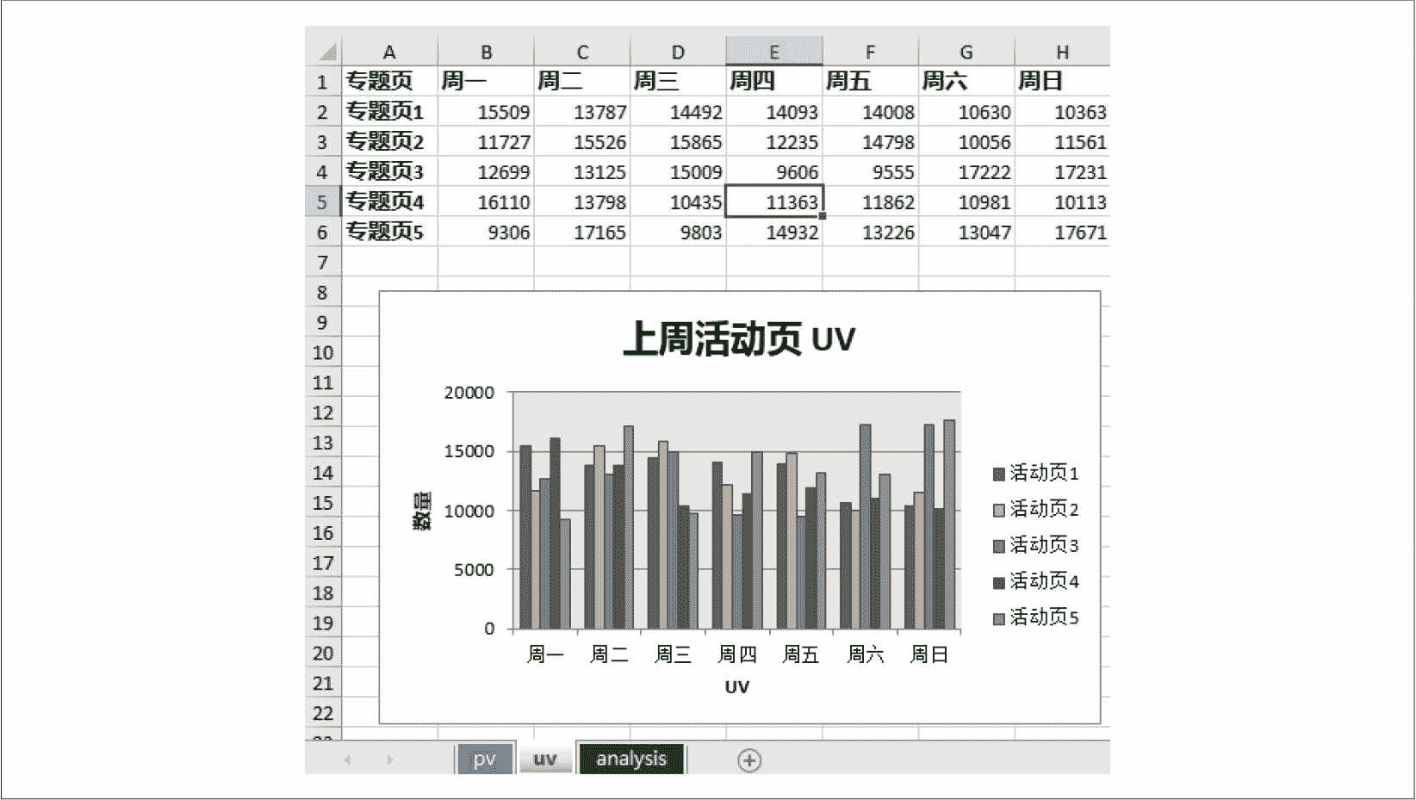Switch to the pv sheet tab
Viewport: 1416px width, 800px height.
coord(484,759)
